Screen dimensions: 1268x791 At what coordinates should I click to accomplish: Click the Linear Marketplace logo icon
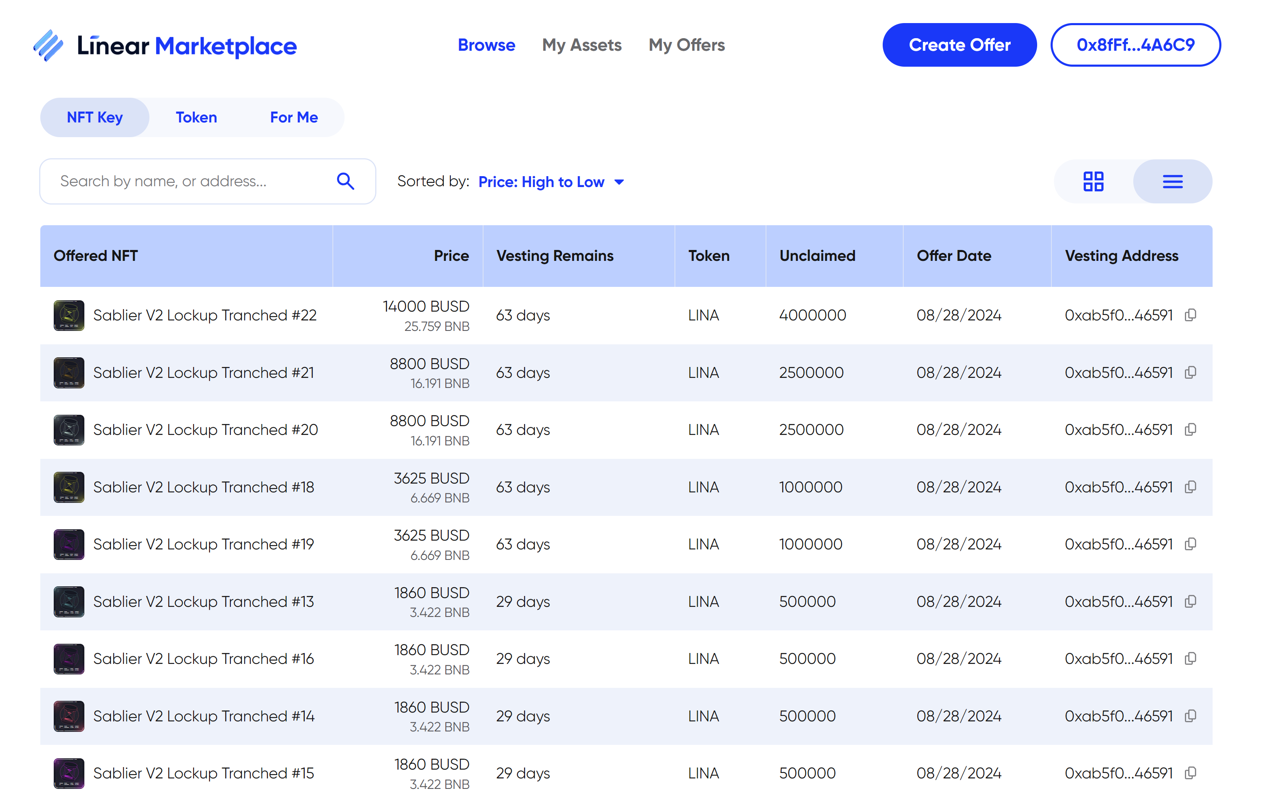[x=48, y=46]
